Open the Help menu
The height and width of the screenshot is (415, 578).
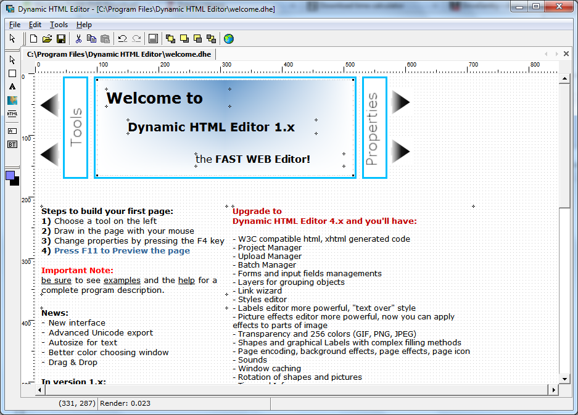click(x=84, y=25)
